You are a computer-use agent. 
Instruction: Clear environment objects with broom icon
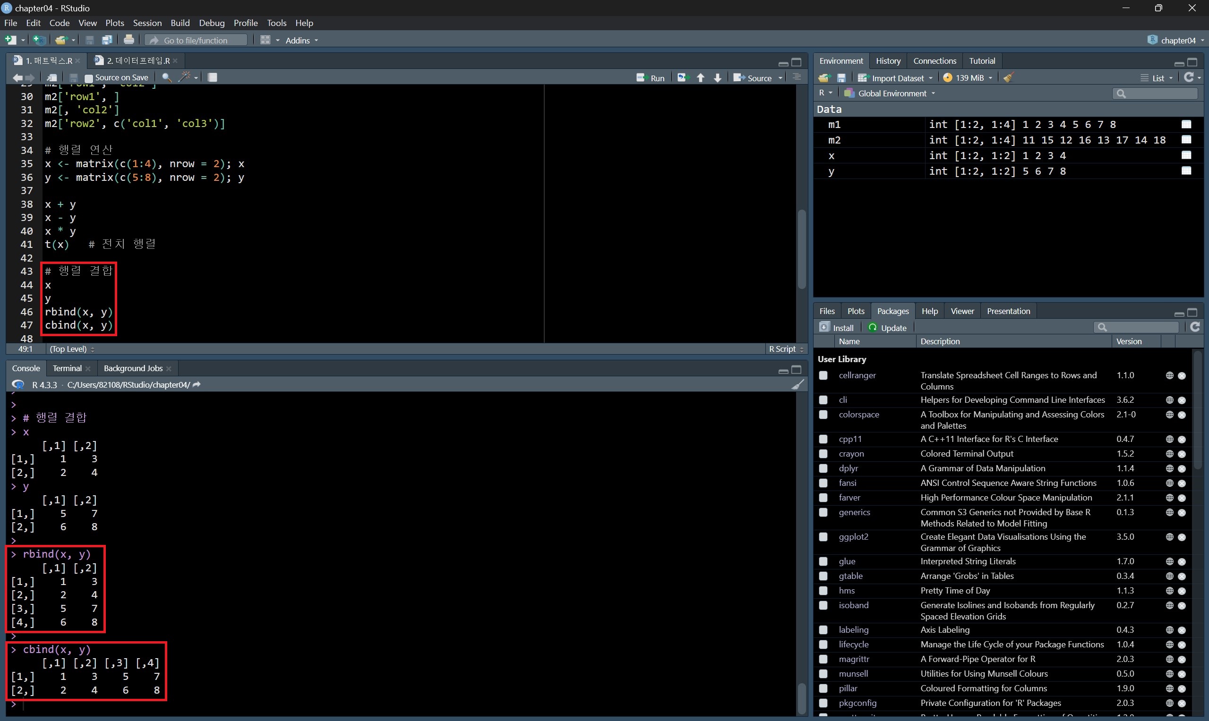pos(1009,78)
